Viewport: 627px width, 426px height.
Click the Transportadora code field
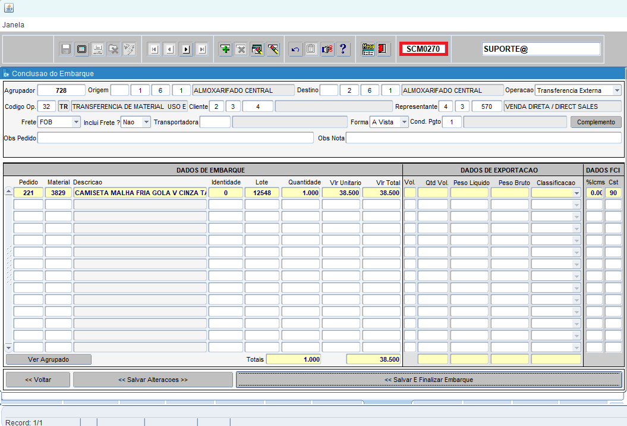coord(215,122)
